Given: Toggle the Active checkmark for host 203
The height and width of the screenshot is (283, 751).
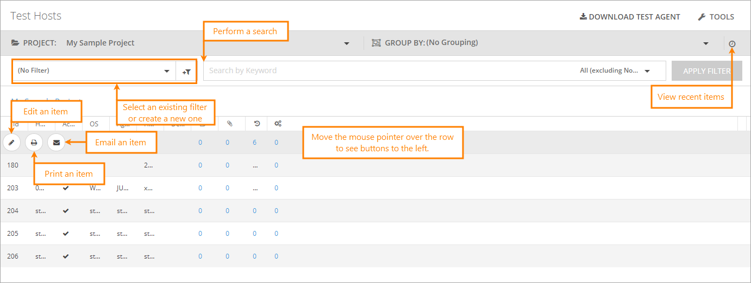Looking at the screenshot, I should point(66,188).
